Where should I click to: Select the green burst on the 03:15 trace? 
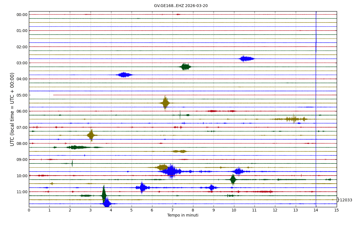click(x=185, y=67)
